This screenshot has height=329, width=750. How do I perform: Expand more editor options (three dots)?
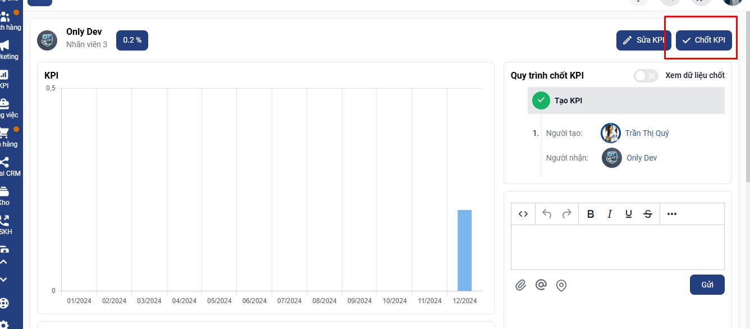pyautogui.click(x=672, y=214)
